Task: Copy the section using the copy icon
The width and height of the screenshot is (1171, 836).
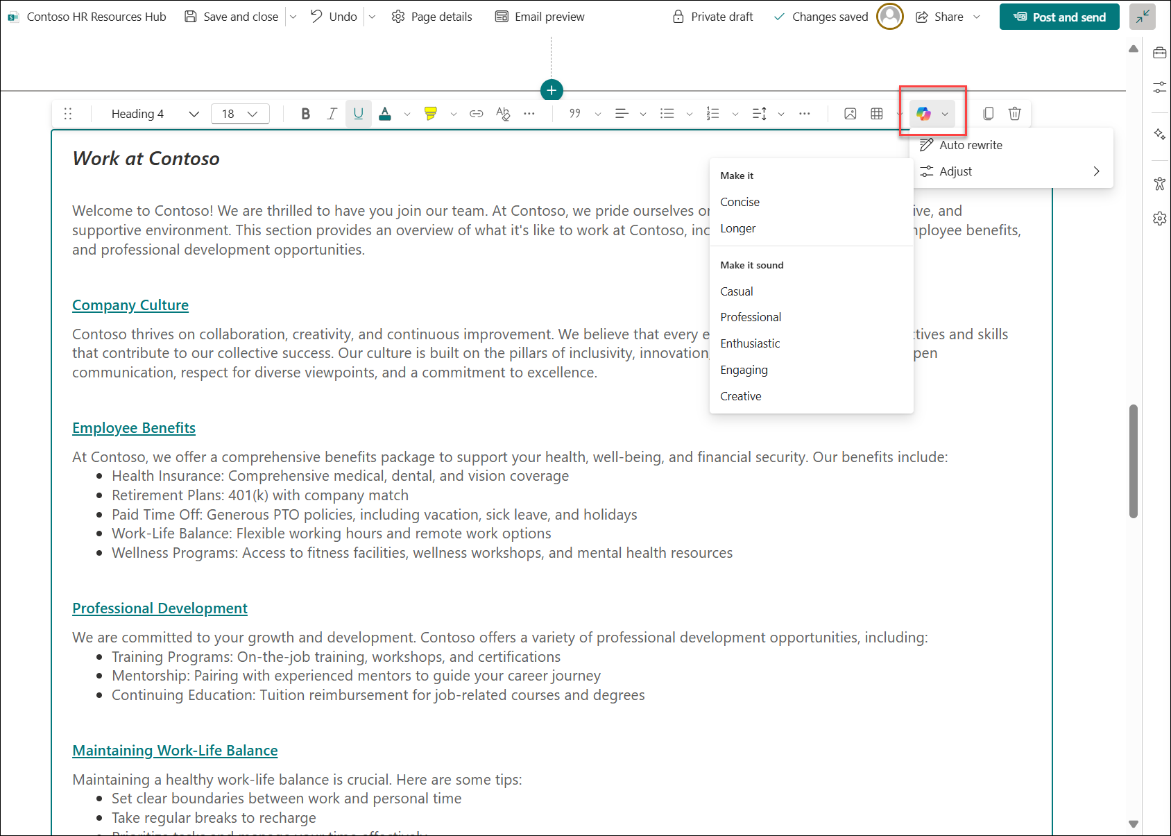Action: tap(988, 113)
